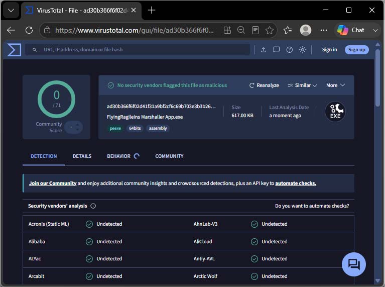385x287 pixels.
Task: Click the 0/71 detection score circle
Action: click(57, 100)
